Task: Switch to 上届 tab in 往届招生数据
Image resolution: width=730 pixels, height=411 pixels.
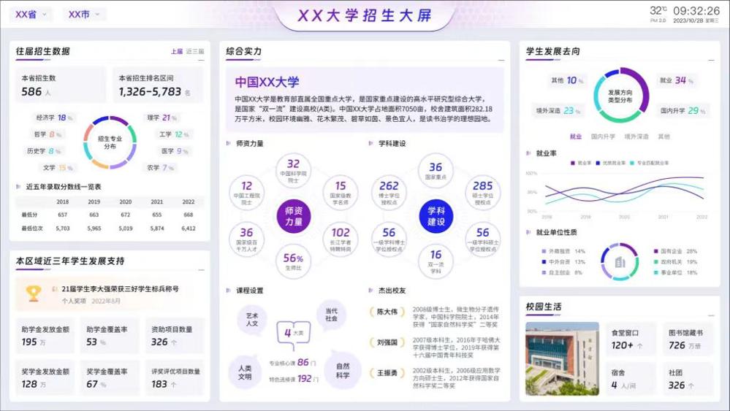Action: pyautogui.click(x=176, y=52)
